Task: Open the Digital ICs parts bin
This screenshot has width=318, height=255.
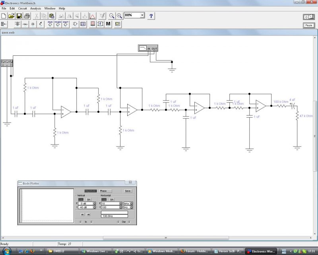Action: (66, 24)
